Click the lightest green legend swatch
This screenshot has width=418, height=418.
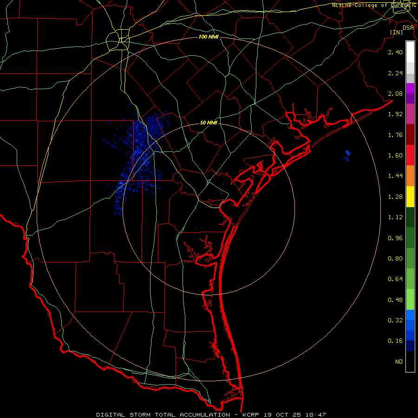tap(410, 300)
